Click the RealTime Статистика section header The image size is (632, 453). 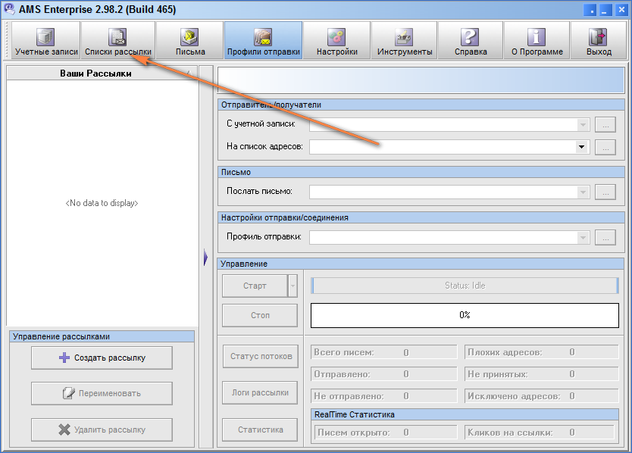(465, 414)
